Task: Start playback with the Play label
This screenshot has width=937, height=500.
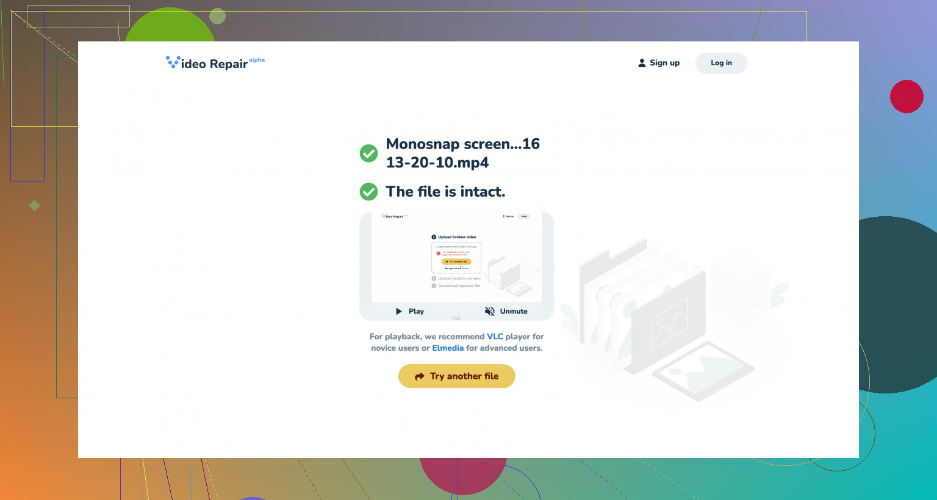Action: coord(416,311)
